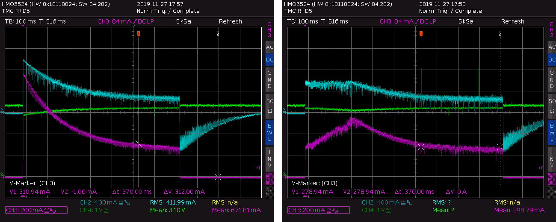Toggle INV invert in the left scope sidebar
The height and width of the screenshot is (222, 556).
tap(269, 158)
